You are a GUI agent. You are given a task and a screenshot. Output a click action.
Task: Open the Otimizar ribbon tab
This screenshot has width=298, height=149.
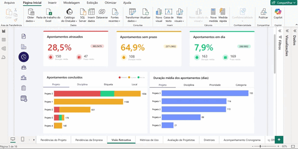111,3
